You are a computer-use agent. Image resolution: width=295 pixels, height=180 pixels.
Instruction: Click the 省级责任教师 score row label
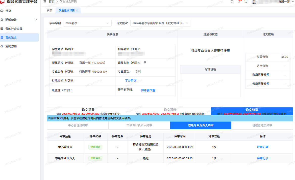(261, 84)
